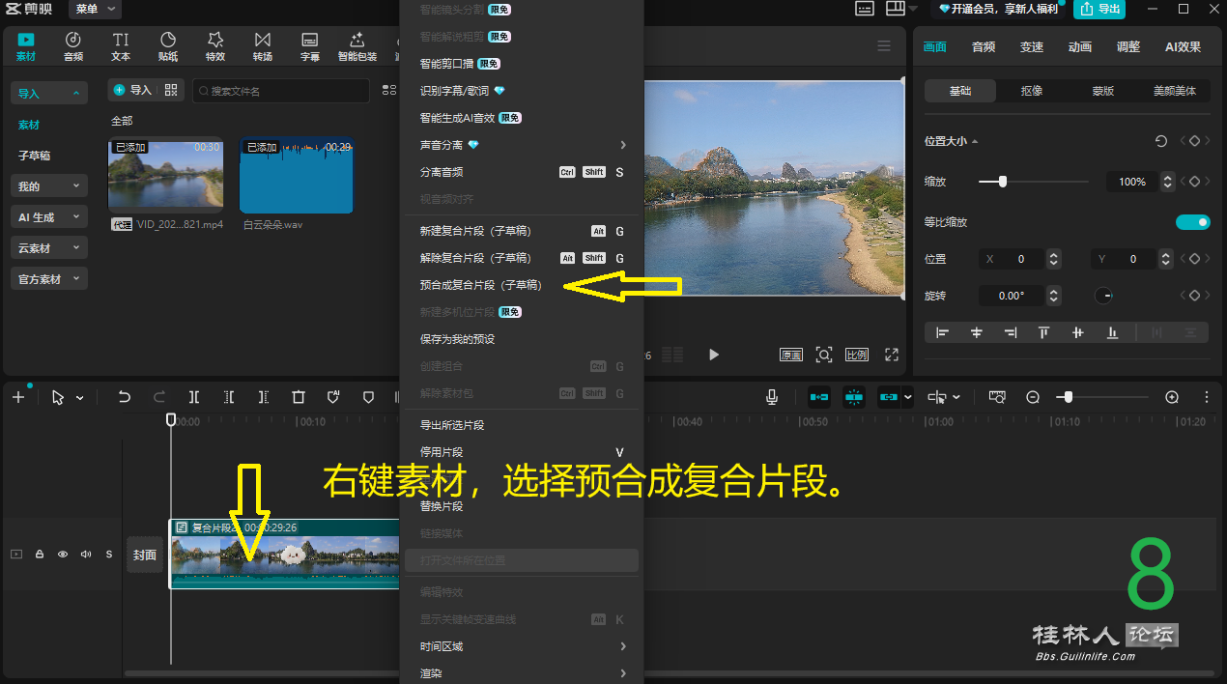Viewport: 1227px width, 684px height.
Task: Open the 特效 effects panel
Action: point(215,46)
